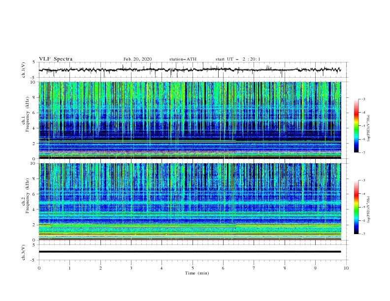Click the 'ch.3(V)' axis label
390x301 pixels.
(24, 252)
